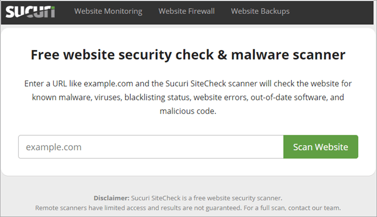Screen dimensions: 377x217
Task: Click the ampersand in the main heading
Action: coord(222,55)
